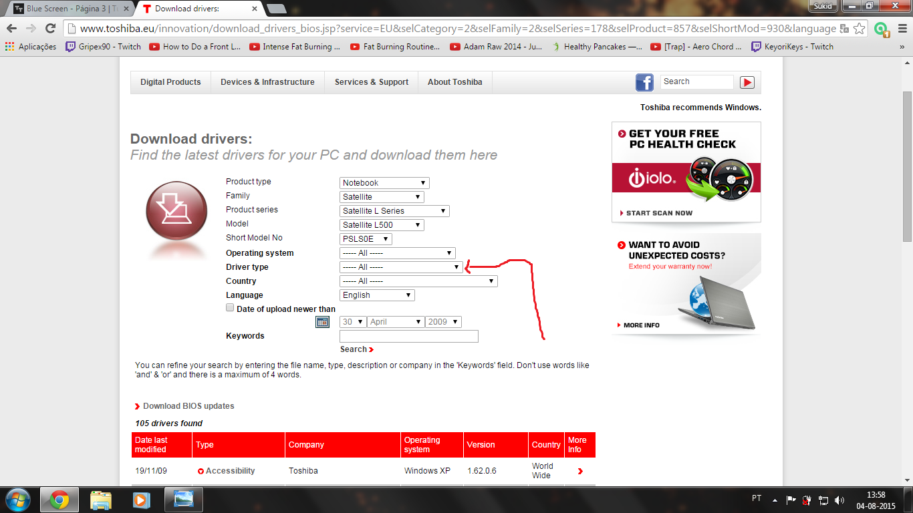
Task: Open About Toshiba menu item
Action: (454, 82)
